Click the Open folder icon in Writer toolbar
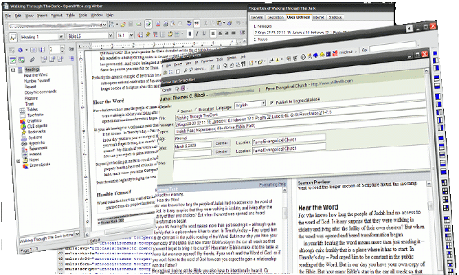Viewport: 459px width, 275px height. 123,25
